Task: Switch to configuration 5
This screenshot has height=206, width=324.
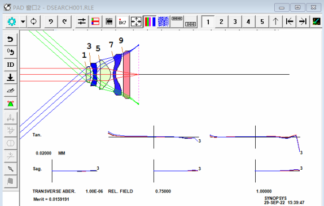Action: click(x=262, y=22)
